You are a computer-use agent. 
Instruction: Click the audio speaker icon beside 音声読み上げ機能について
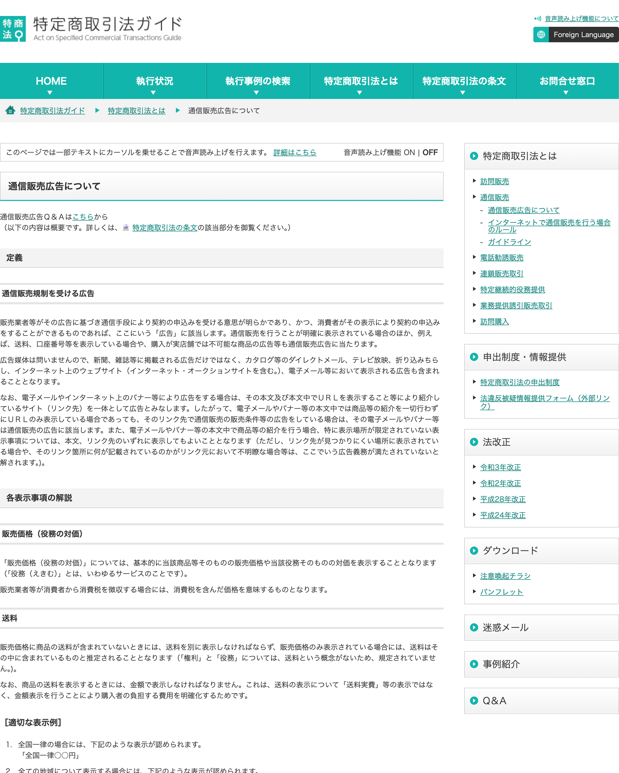tap(537, 19)
